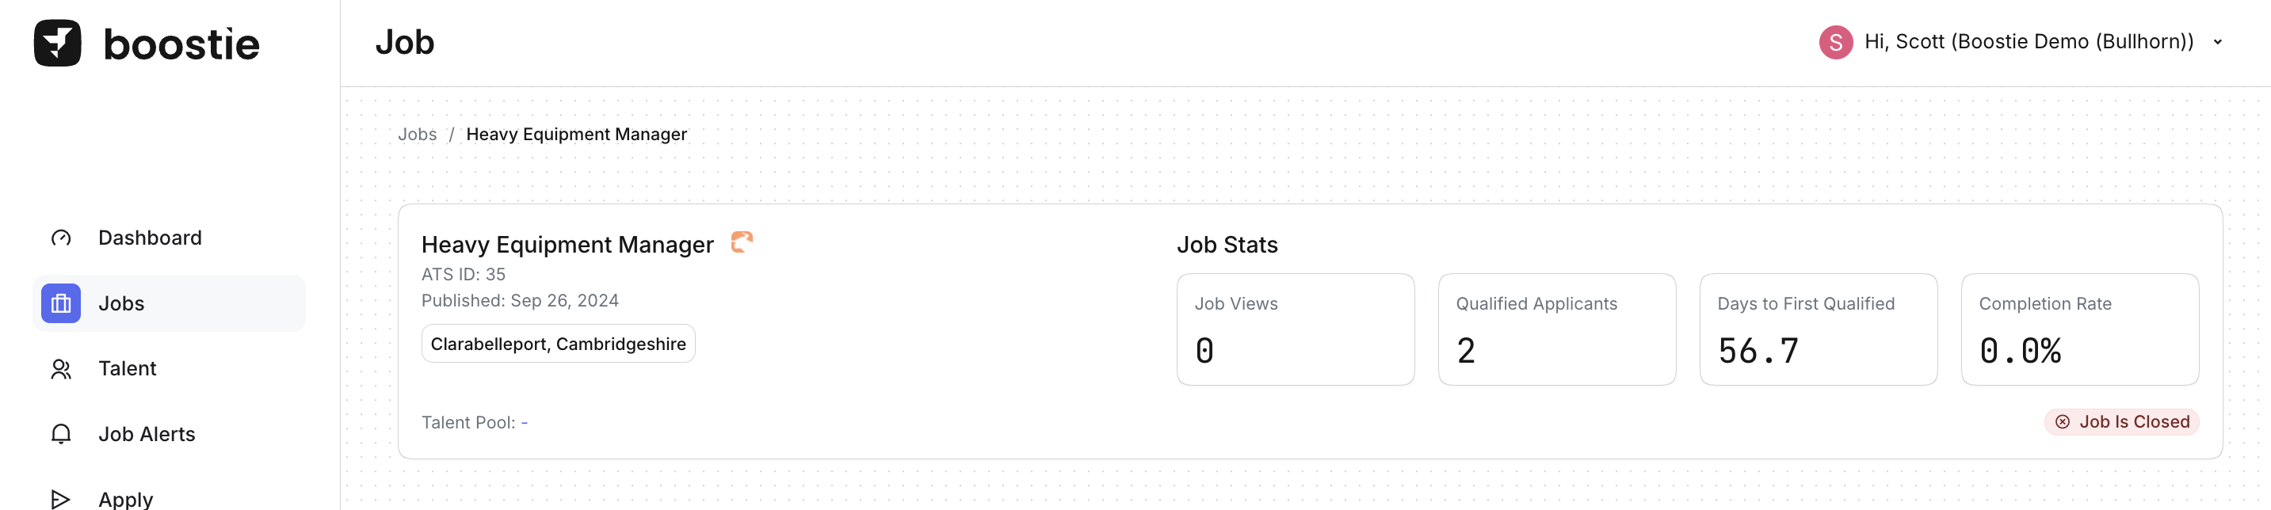Open the Dashboard menu item
Viewport: 2271px width, 510px height.
pos(150,238)
